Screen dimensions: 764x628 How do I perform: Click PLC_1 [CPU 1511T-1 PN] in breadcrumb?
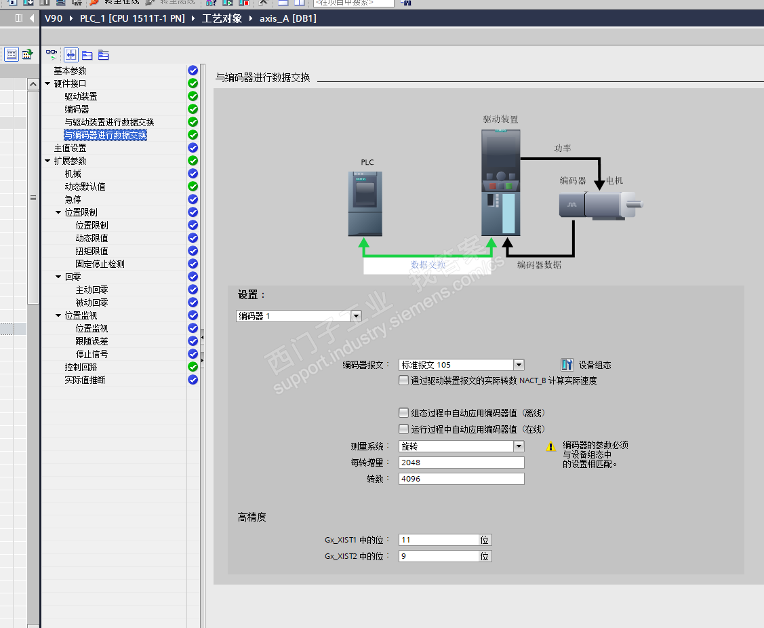133,18
